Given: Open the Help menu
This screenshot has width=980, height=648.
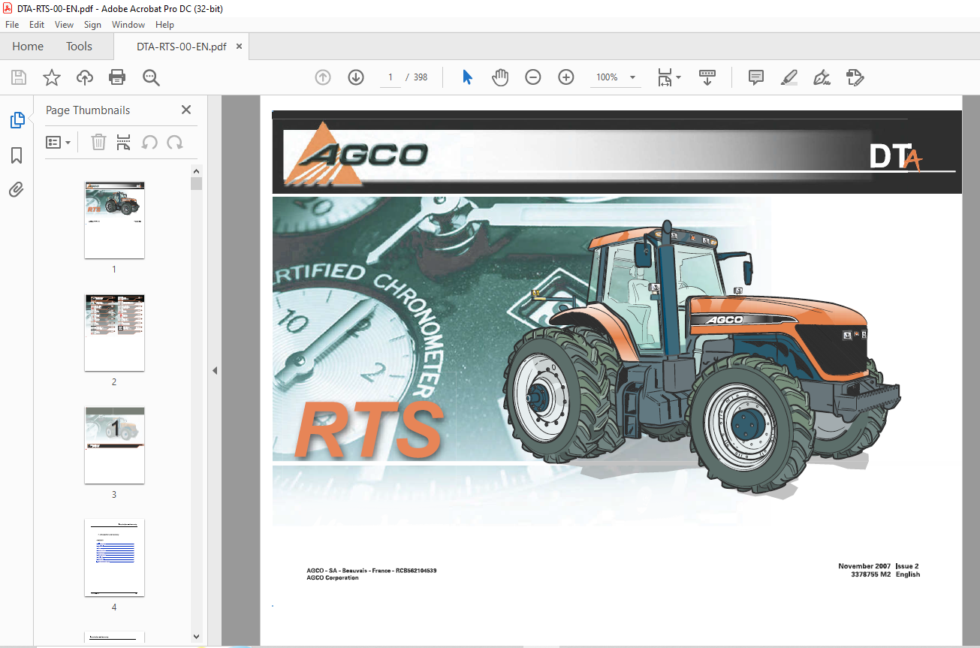Looking at the screenshot, I should coord(164,25).
